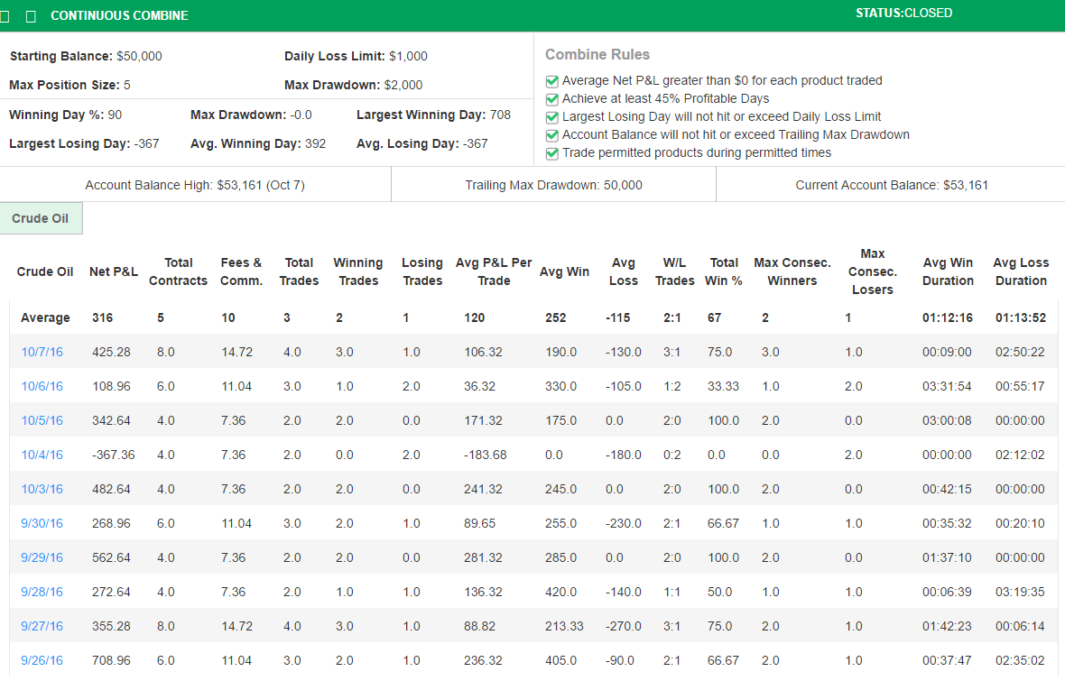Open the 9/30/16 day link
This screenshot has width=1065, height=690.
coord(42,523)
